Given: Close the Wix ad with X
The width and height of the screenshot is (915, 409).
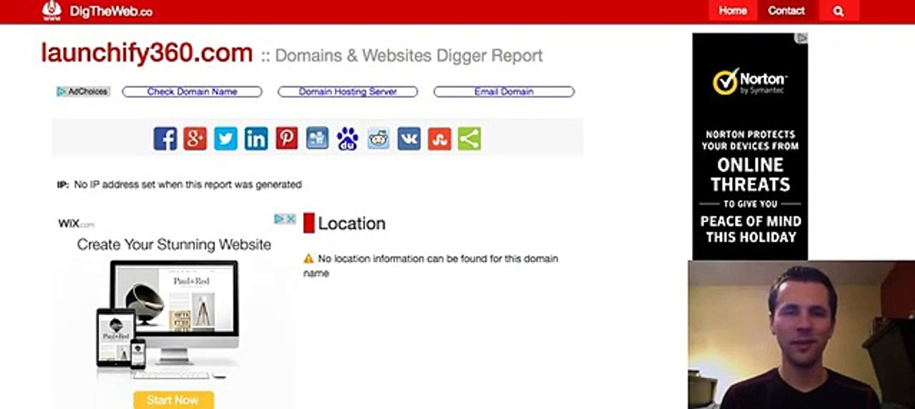Looking at the screenshot, I should pyautogui.click(x=291, y=219).
